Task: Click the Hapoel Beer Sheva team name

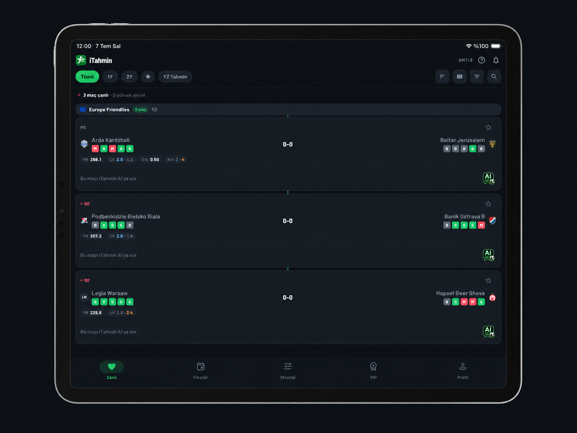Action: point(461,293)
